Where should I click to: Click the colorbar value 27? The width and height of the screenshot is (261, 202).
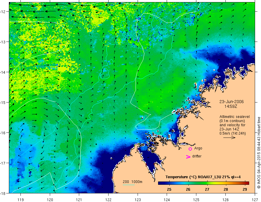point(207,189)
